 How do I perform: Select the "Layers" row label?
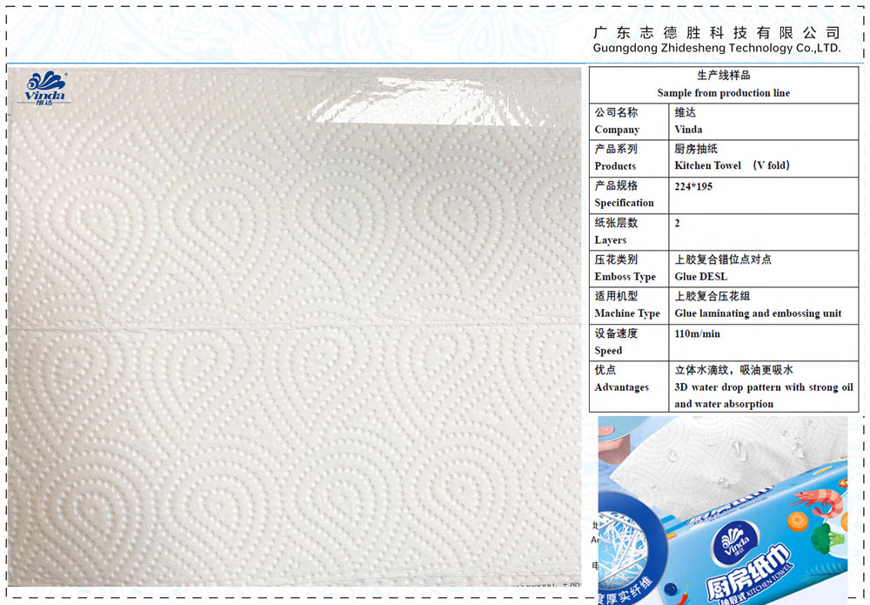[611, 239]
